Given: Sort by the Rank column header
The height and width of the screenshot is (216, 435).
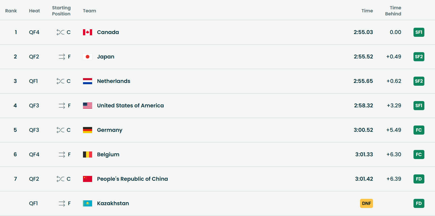Looking at the screenshot, I should (x=11, y=11).
